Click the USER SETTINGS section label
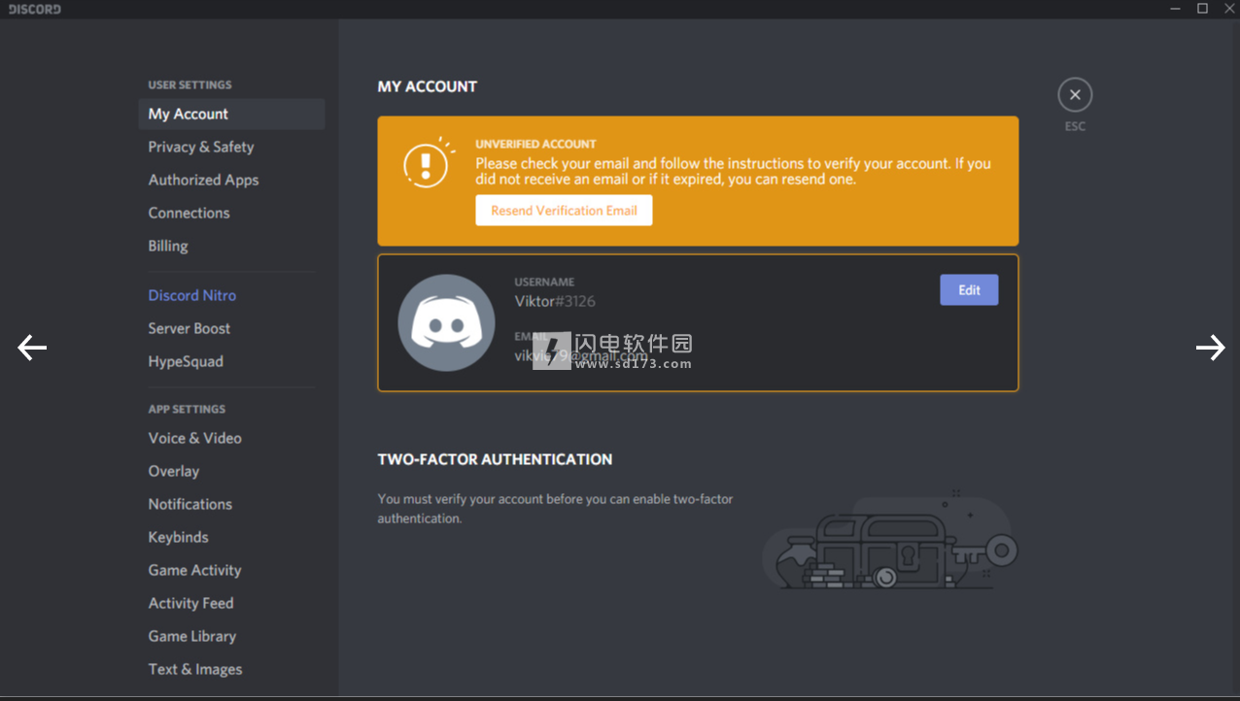The image size is (1240, 701). pyautogui.click(x=189, y=84)
